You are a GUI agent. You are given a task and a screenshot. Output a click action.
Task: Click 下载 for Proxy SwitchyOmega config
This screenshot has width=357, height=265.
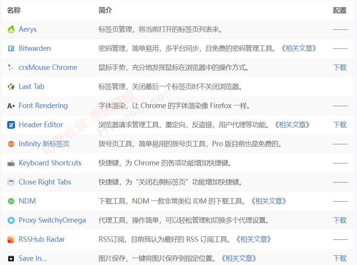point(340,220)
